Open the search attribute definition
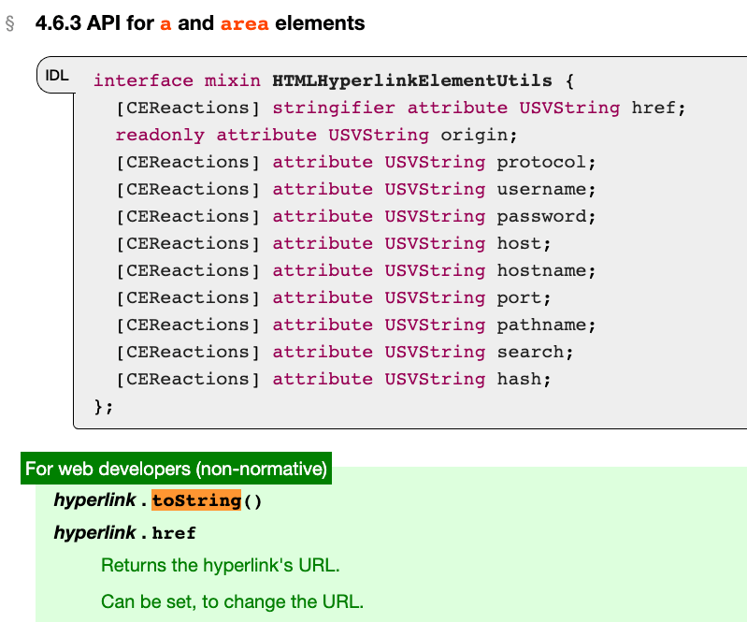 coord(530,353)
